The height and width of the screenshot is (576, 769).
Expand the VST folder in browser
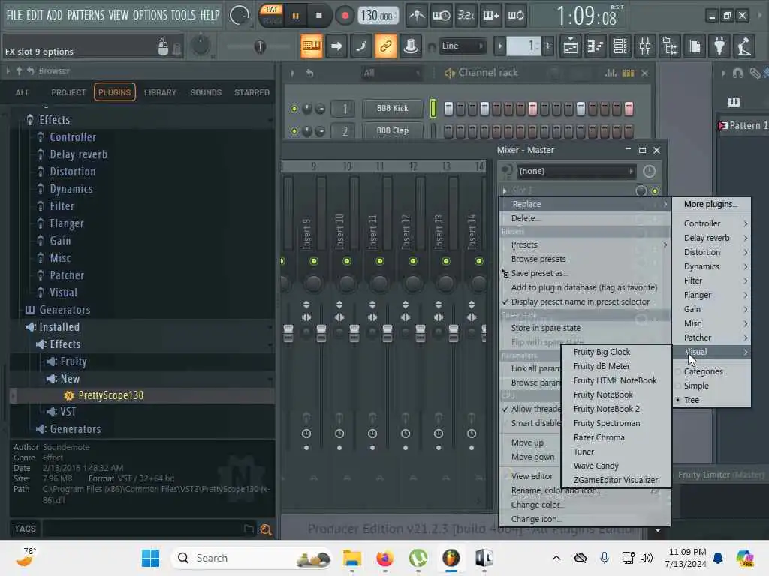[68, 412]
